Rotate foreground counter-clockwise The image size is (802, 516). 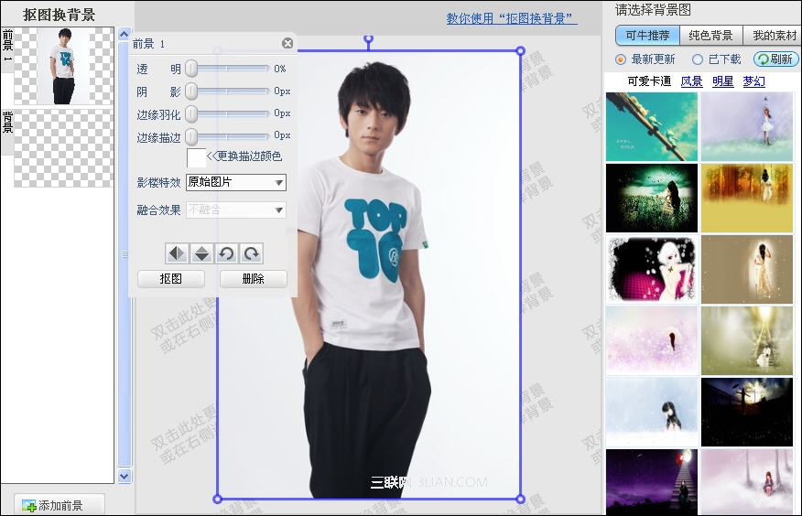coord(226,253)
